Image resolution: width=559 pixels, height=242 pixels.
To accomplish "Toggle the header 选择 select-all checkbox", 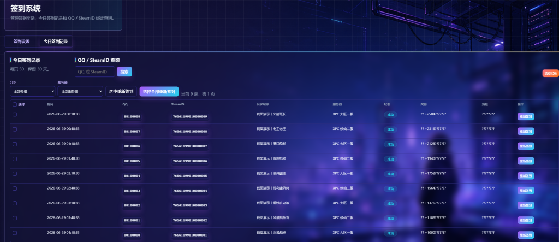I will 15,104.
